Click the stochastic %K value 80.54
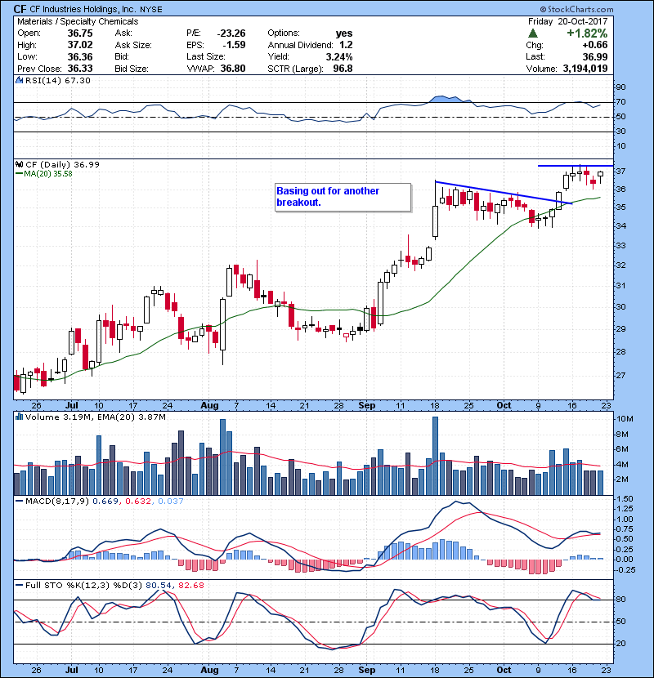Viewport: 654px width, 678px height. (159, 585)
